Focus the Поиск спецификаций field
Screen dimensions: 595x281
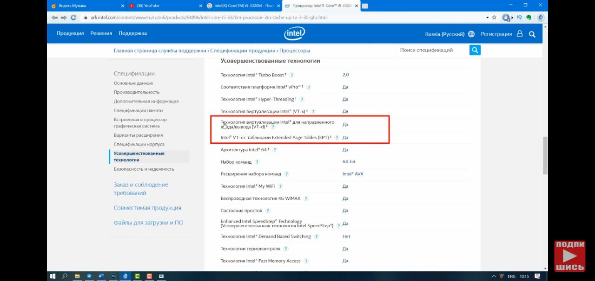(432, 50)
